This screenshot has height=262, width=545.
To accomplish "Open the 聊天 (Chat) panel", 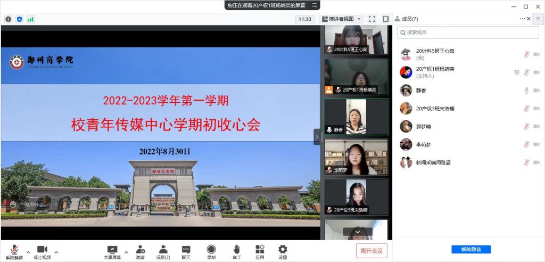I will pyautogui.click(x=186, y=250).
